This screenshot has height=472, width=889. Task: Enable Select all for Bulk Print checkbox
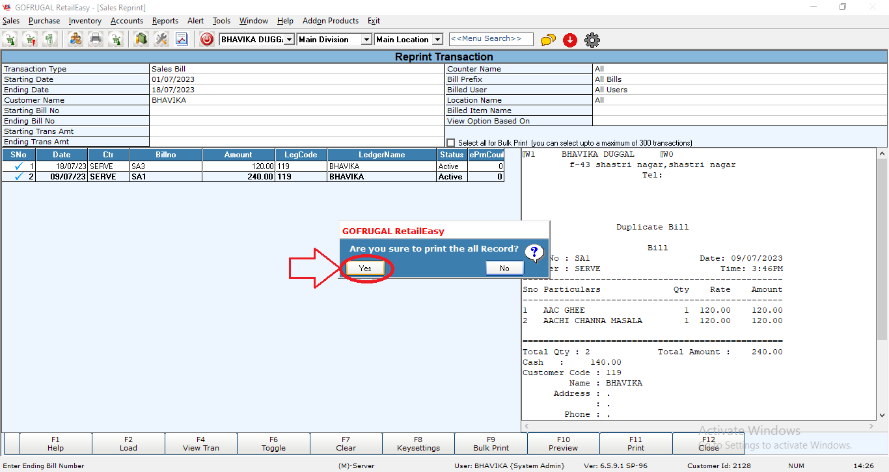[451, 143]
